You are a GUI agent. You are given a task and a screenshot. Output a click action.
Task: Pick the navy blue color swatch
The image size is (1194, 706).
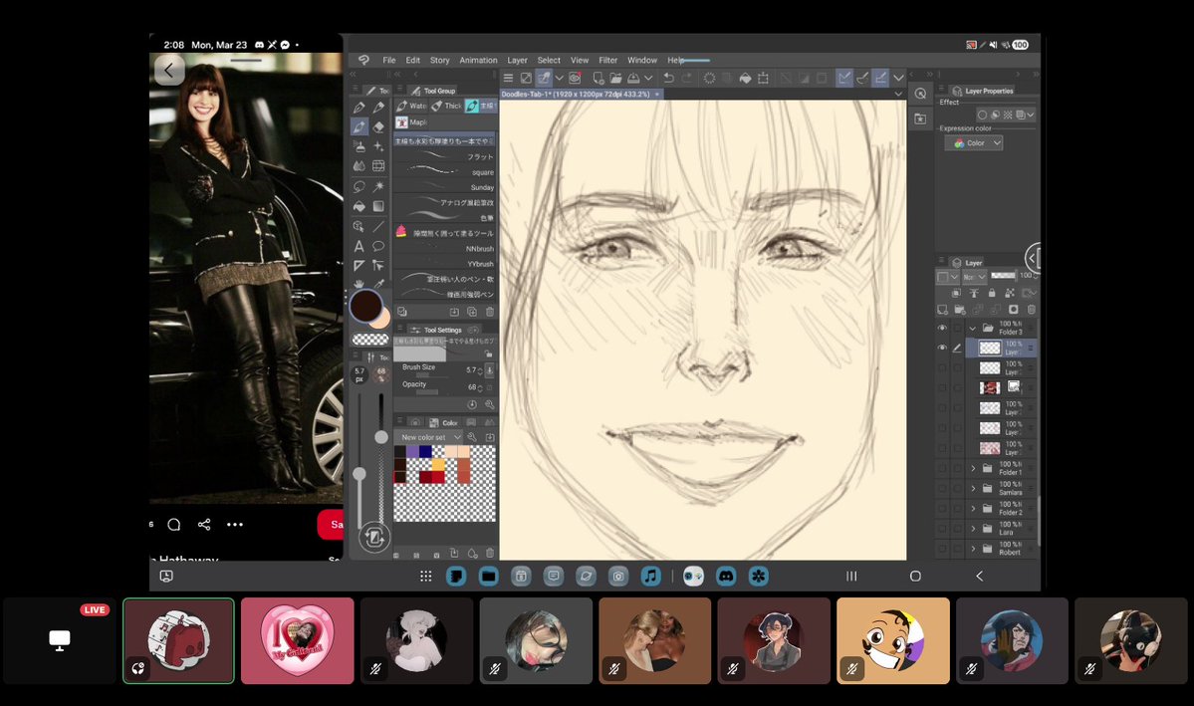pyautogui.click(x=425, y=451)
